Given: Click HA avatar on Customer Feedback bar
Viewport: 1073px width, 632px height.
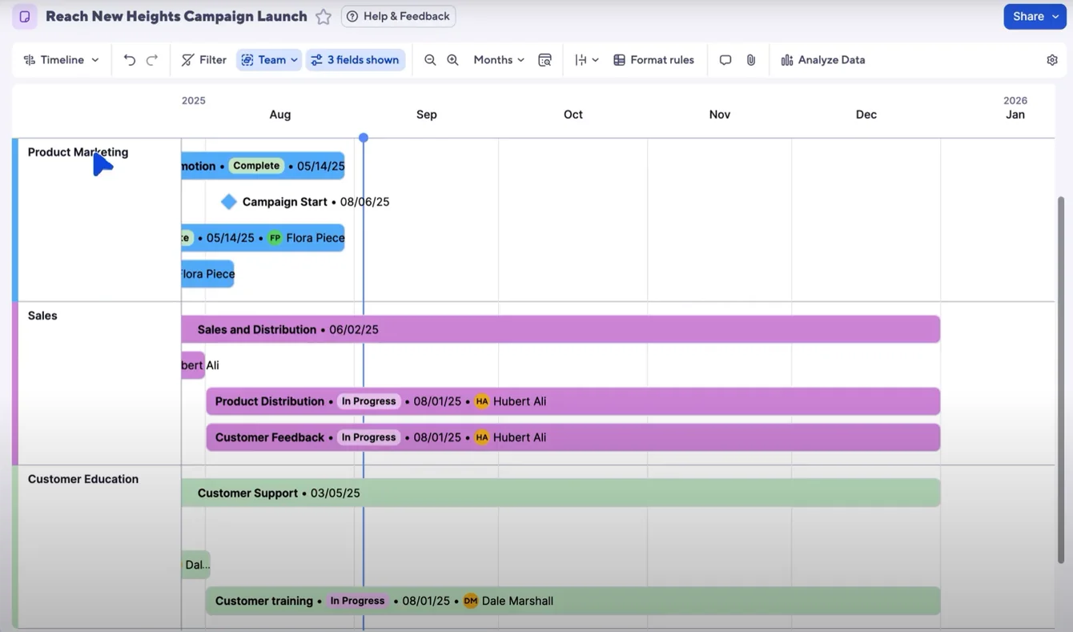Looking at the screenshot, I should point(481,437).
